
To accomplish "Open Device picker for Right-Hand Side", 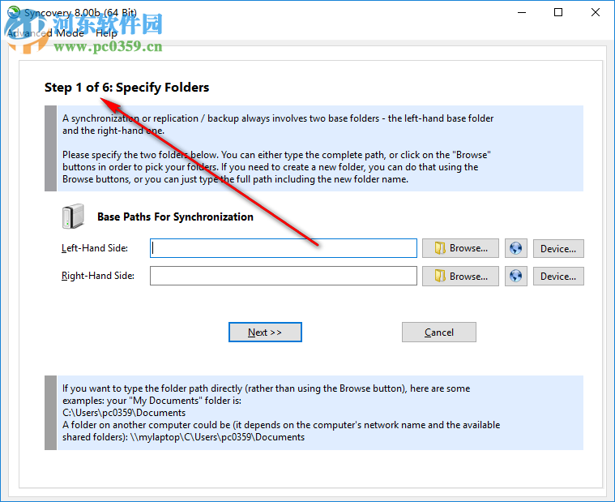I will 558,277.
